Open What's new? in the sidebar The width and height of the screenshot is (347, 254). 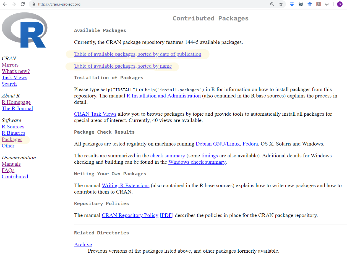point(16,71)
